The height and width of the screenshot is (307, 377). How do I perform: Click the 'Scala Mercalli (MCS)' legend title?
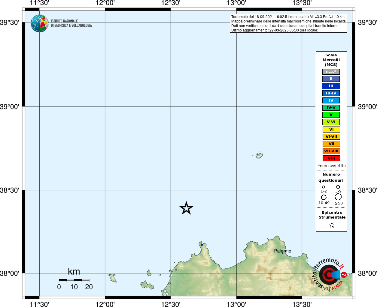tap(331, 60)
